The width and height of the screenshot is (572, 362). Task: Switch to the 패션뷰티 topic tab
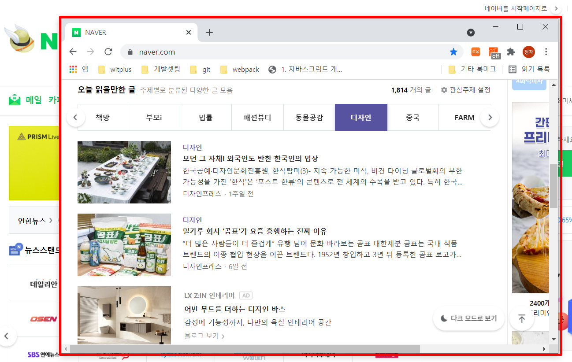point(257,118)
